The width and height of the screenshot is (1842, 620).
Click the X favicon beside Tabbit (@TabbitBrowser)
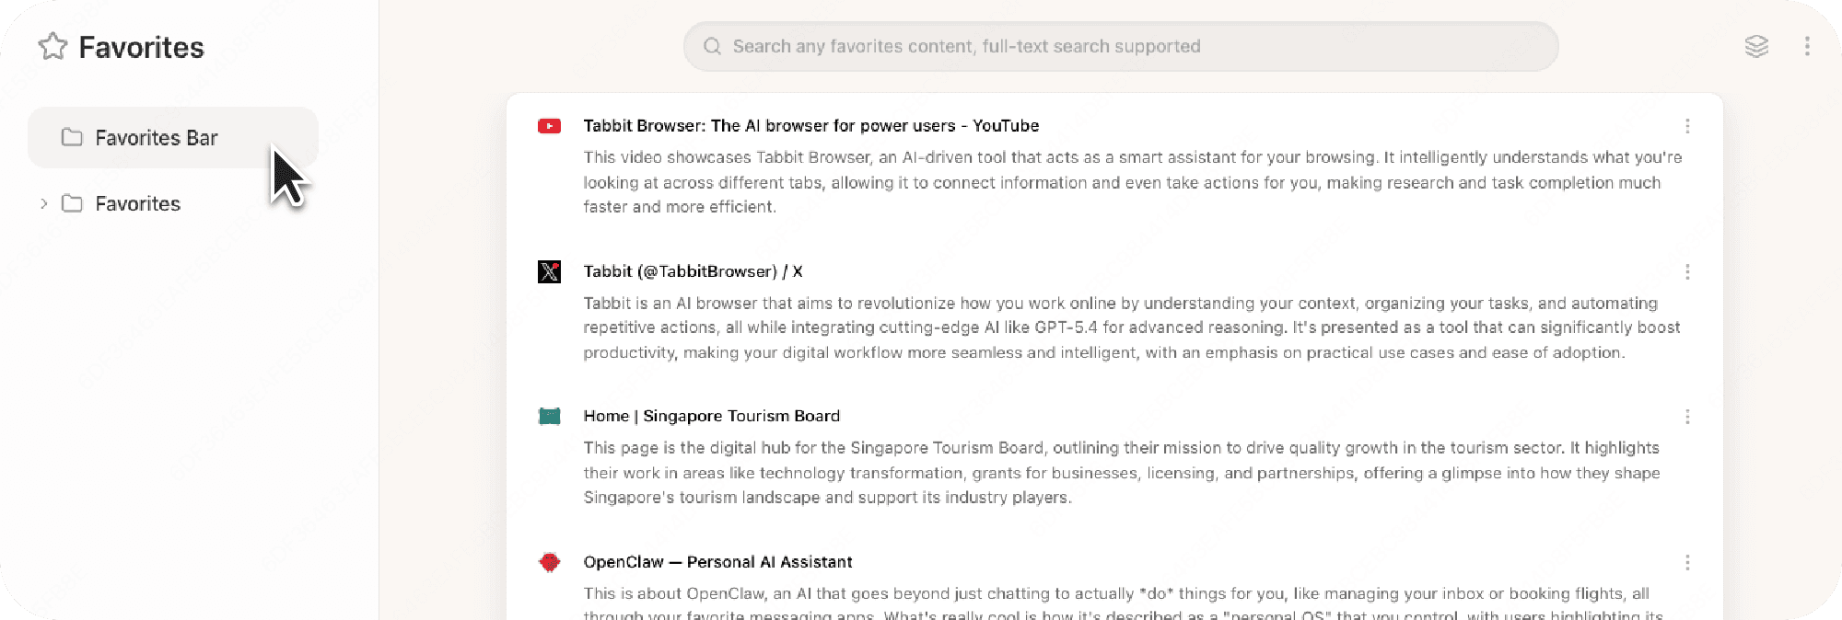(550, 271)
